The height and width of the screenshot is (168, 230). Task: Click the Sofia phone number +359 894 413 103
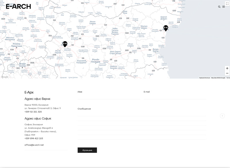[34, 138]
